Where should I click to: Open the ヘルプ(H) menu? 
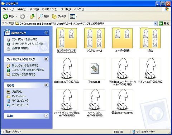[79, 9]
